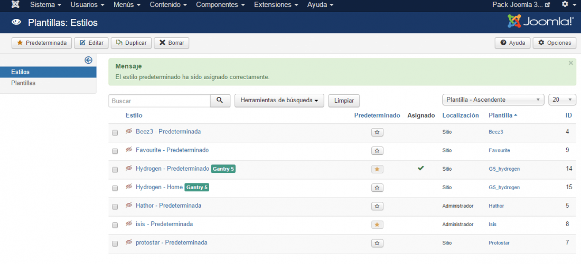Check the Beez3 - Predeterminada row checkbox
This screenshot has width=581, height=264.
point(115,132)
